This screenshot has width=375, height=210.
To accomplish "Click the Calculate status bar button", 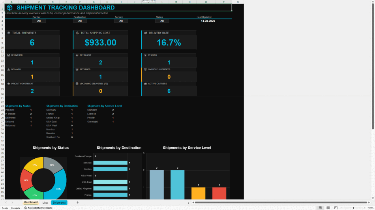I will tap(15, 208).
